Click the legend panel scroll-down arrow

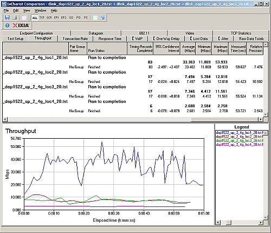click(x=266, y=217)
